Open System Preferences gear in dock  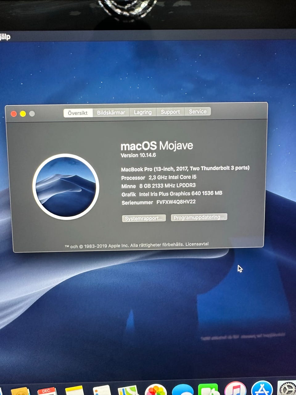[x=287, y=388]
